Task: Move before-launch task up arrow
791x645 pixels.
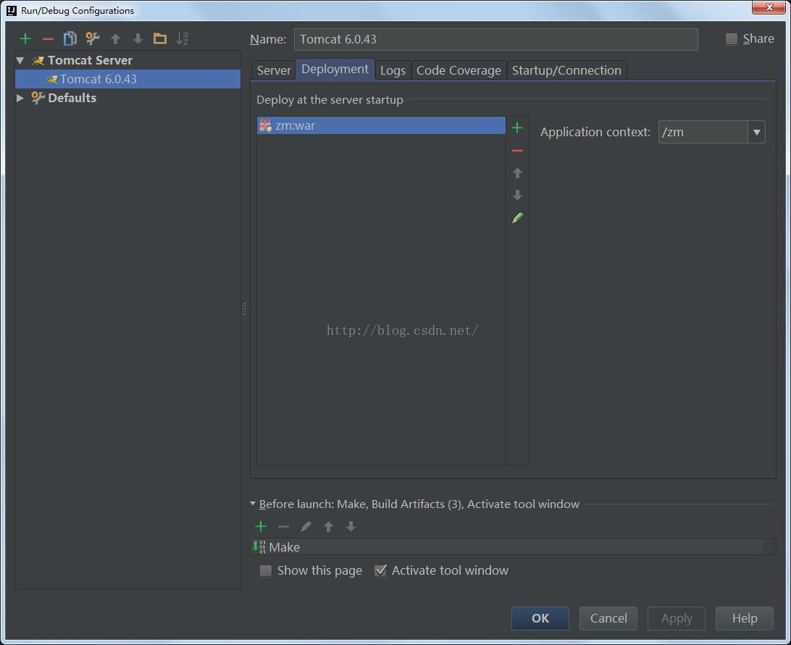Action: pyautogui.click(x=328, y=526)
